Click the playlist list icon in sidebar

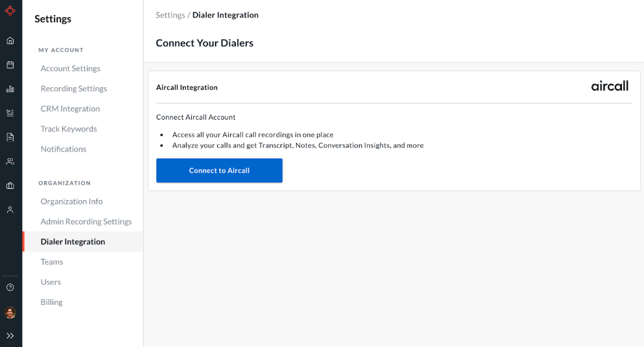10,113
